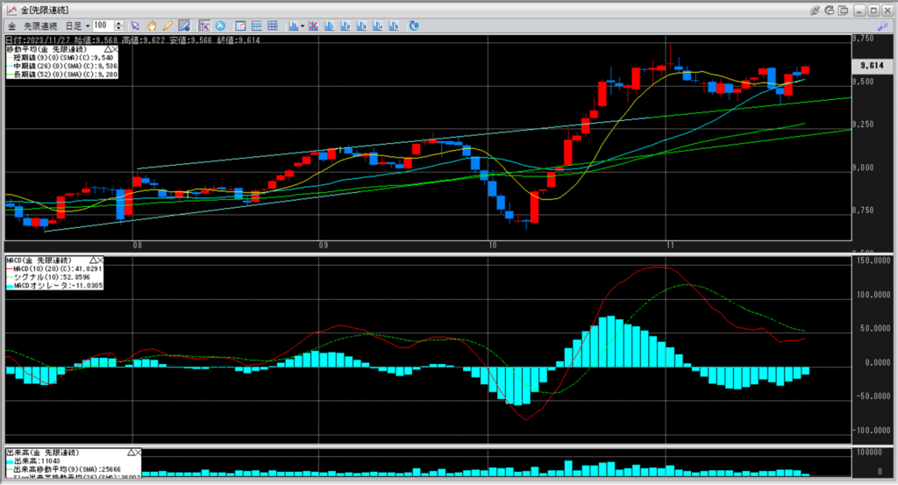Image resolution: width=898 pixels, height=485 pixels.
Task: Click the 出来高:11043 legend entry
Action: point(33,461)
